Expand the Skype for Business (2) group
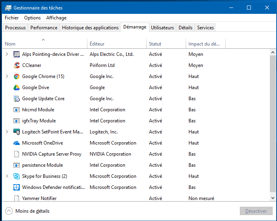This screenshot has width=277, height=221. 7,176
